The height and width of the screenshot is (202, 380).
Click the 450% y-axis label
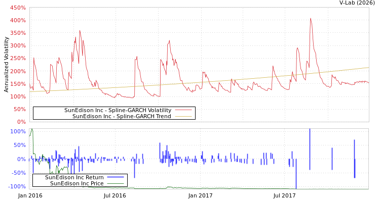pos(18,8)
